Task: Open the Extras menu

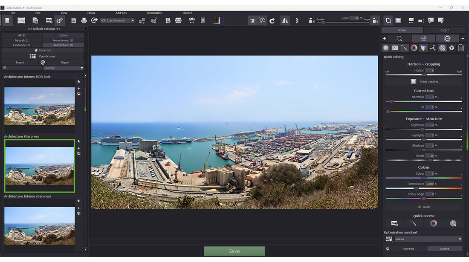Action: [x=91, y=13]
